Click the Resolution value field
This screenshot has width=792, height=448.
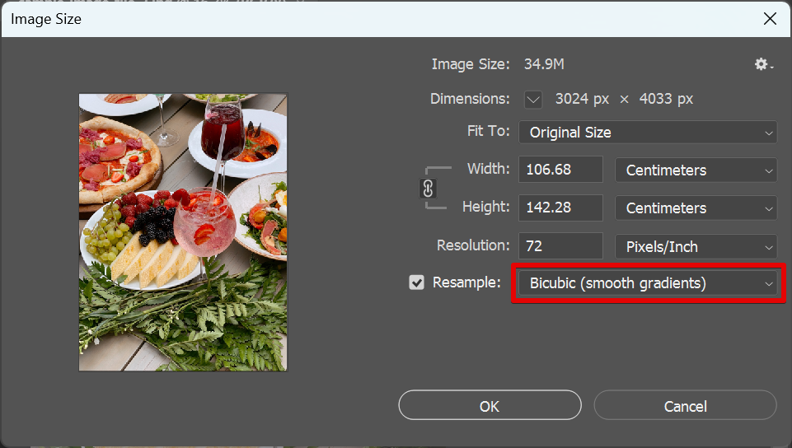tap(560, 246)
